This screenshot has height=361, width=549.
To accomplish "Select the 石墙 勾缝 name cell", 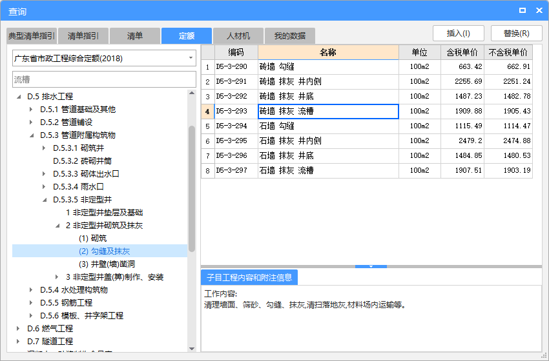I will pos(328,126).
